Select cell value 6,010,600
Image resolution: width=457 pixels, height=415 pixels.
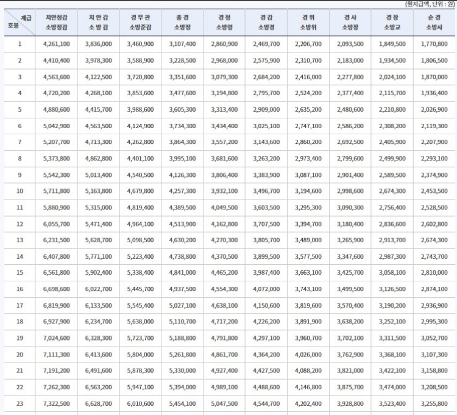(x=141, y=404)
